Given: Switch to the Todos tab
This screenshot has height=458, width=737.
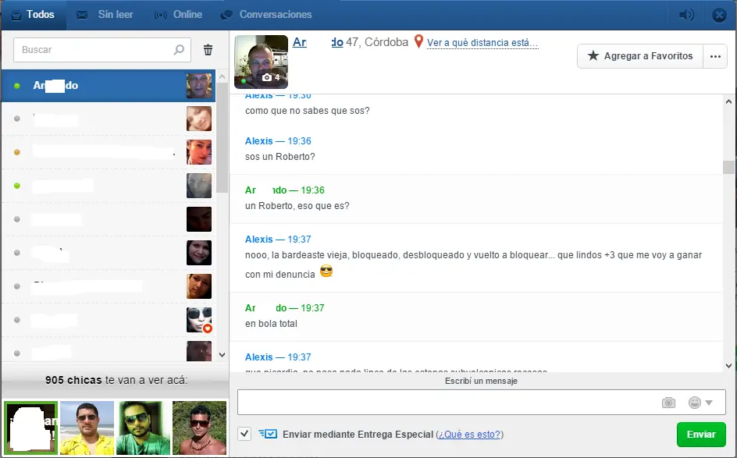Looking at the screenshot, I should click(x=33, y=15).
